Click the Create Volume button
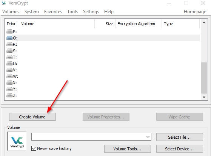 (x=32, y=117)
